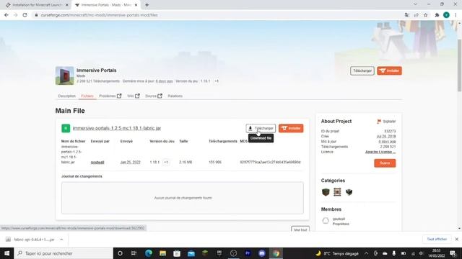Open the Mail app from the taskbar
This screenshot has width=462, height=259.
pos(191,253)
